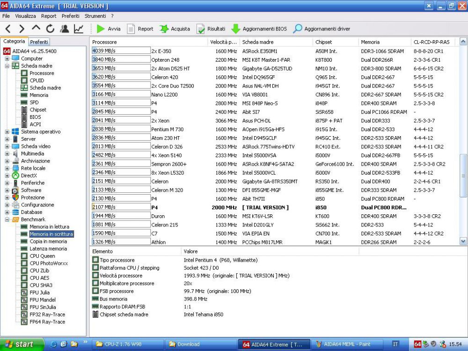Click Aggiornamenti driver search icon

coord(298,29)
